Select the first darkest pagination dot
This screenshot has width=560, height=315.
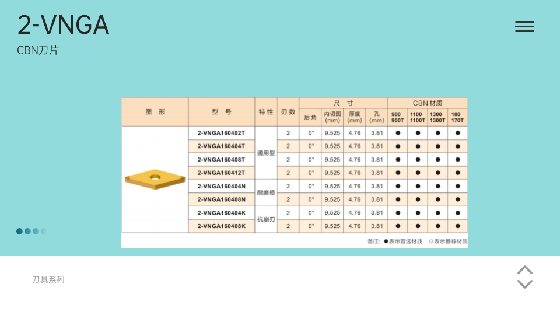pos(19,231)
